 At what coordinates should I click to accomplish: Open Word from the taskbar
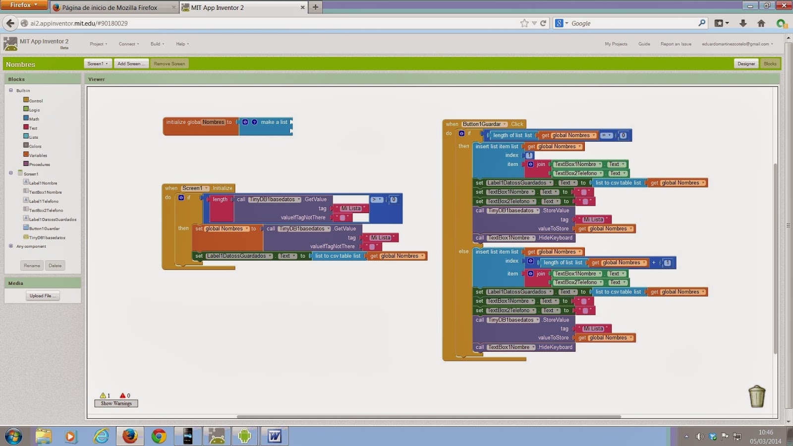pos(274,436)
